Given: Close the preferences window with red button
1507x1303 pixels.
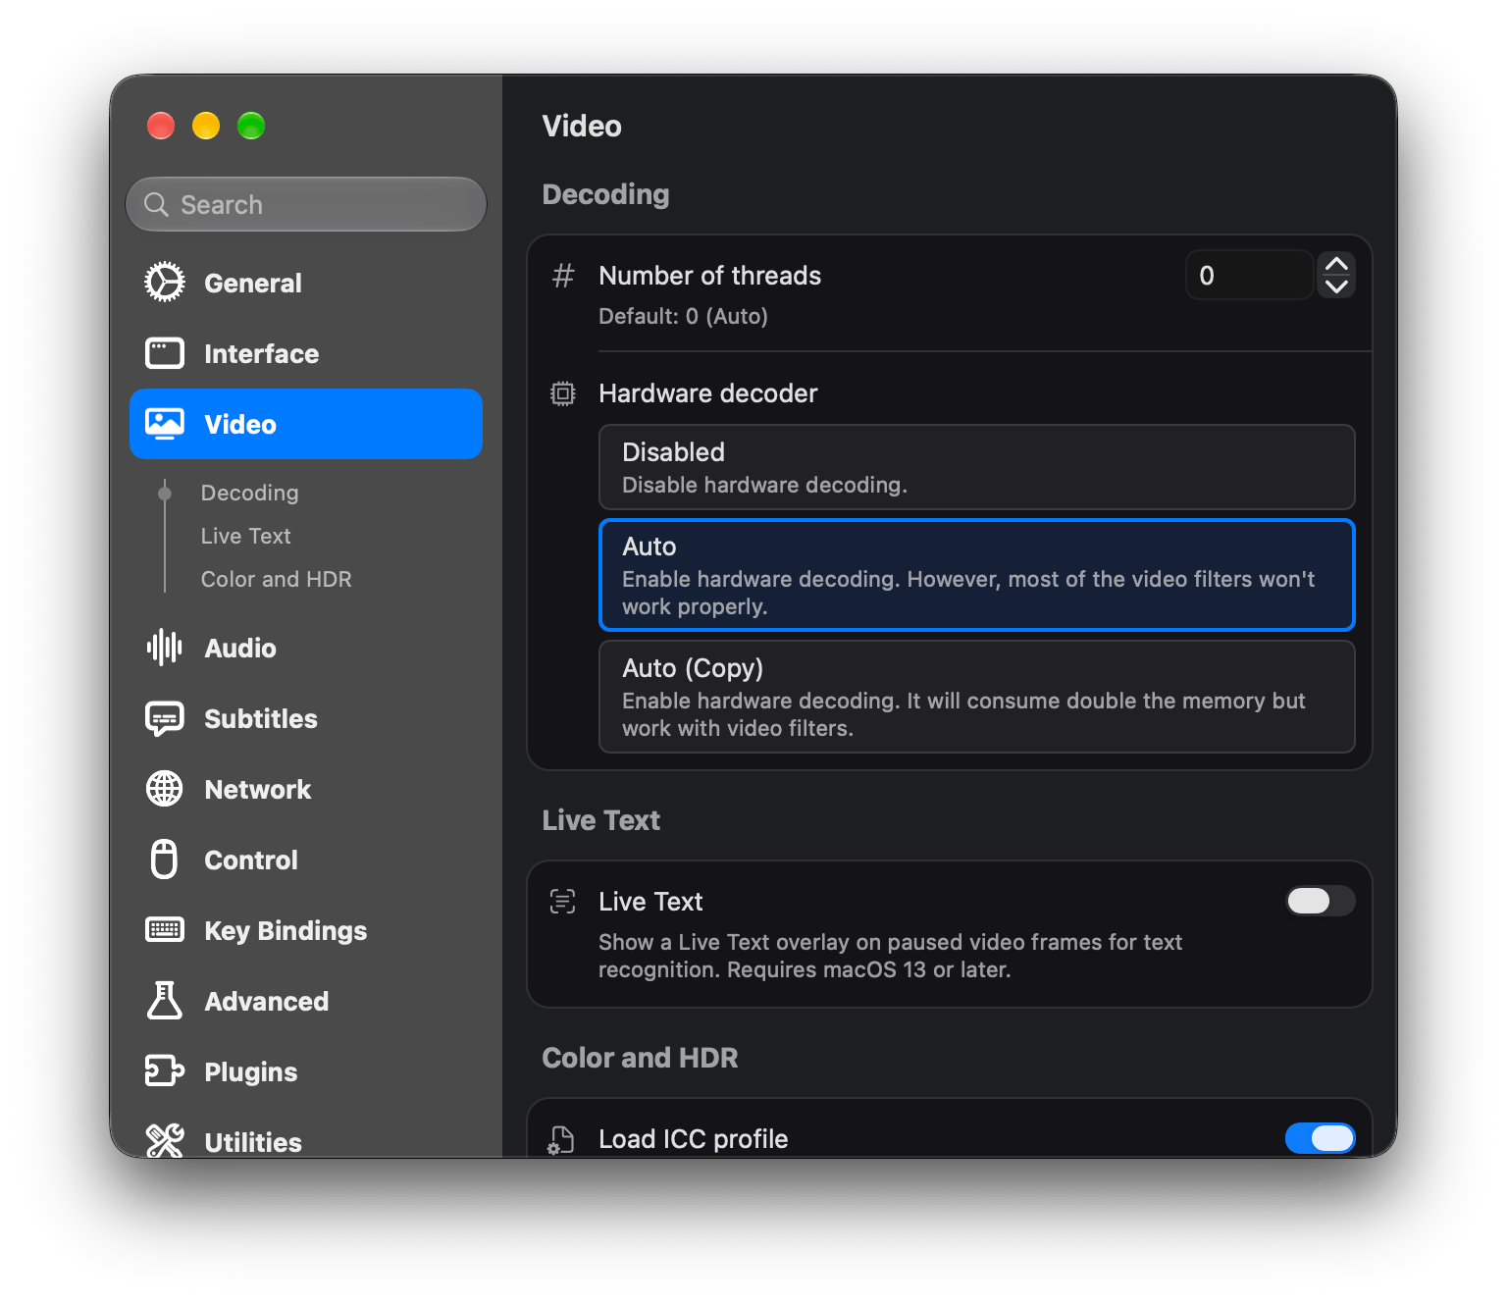Looking at the screenshot, I should point(161,126).
